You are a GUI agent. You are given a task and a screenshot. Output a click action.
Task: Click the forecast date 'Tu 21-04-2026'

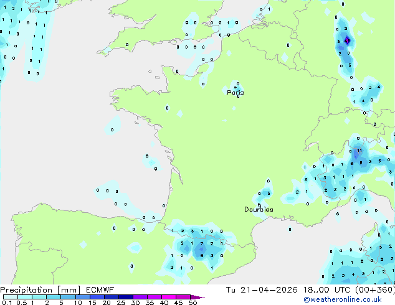[x=262, y=289]
